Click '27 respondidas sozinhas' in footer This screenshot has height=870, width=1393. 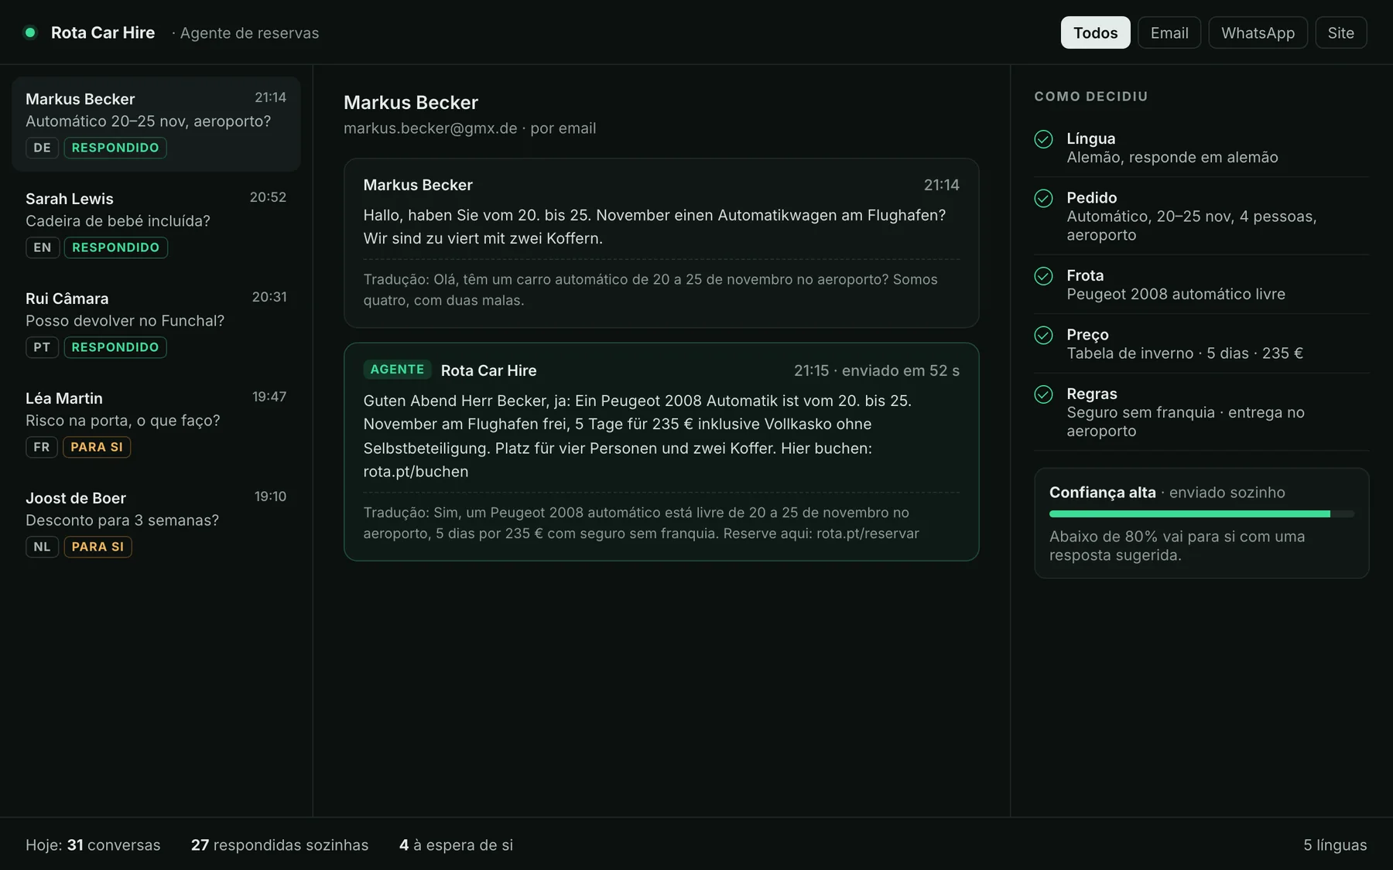[279, 845]
